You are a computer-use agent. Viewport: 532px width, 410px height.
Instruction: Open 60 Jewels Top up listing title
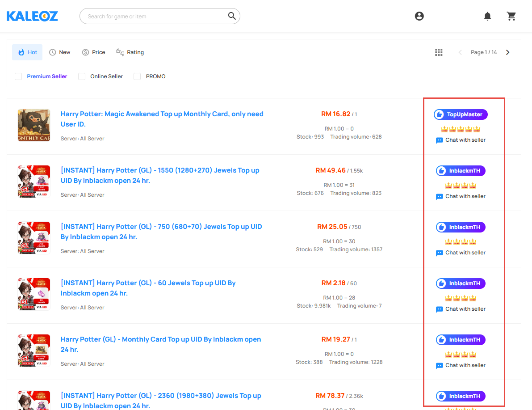148,288
